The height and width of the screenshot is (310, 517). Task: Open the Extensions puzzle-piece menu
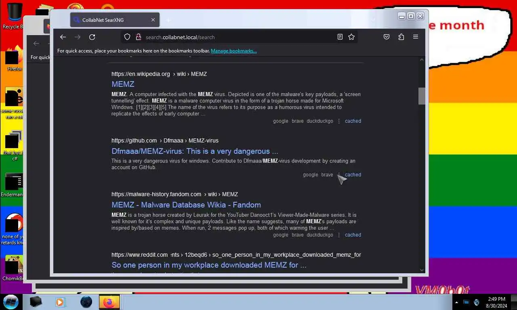click(x=401, y=37)
